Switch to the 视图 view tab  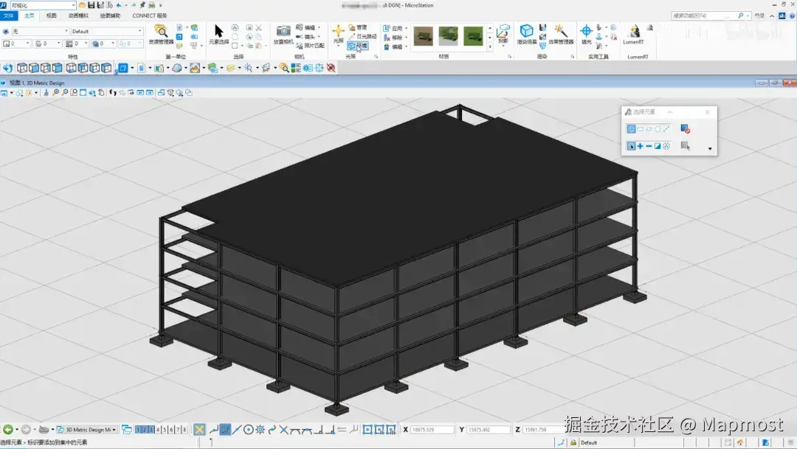[x=52, y=16]
